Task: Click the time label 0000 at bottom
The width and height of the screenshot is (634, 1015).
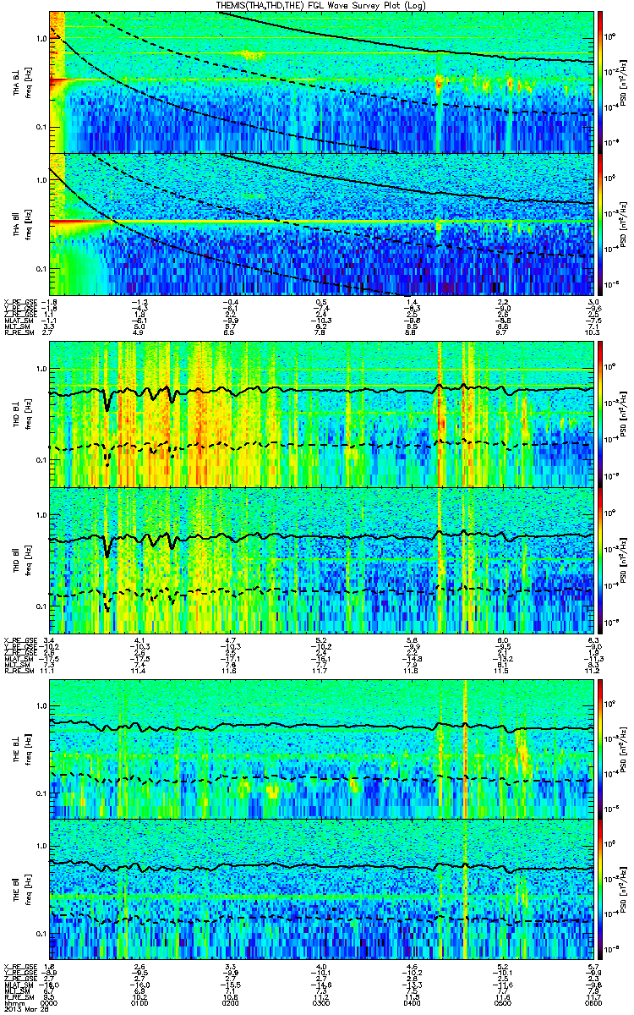Action: coord(50,1001)
